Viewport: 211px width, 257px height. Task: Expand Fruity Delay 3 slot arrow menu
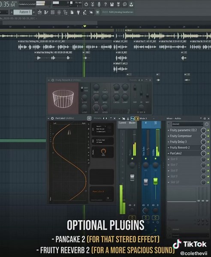169,142
